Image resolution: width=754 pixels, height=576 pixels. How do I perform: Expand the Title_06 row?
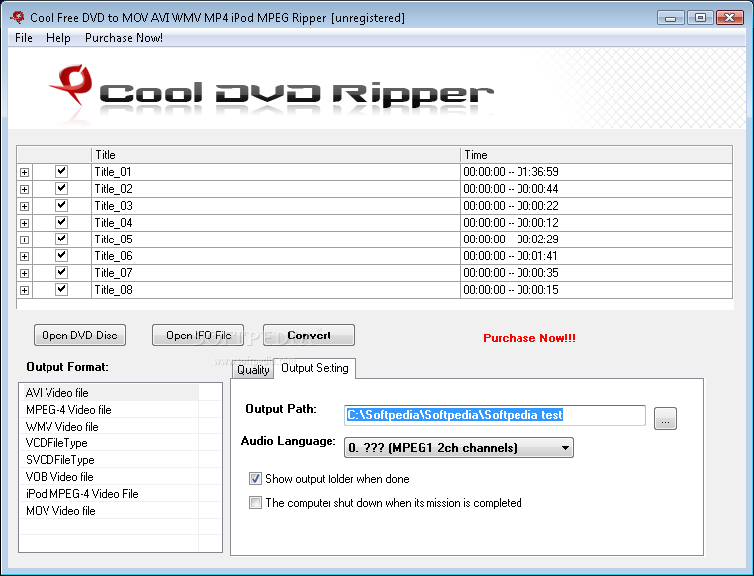coord(24,256)
